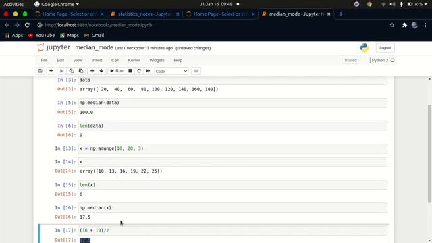Open the Help menu
432x243 pixels.
tap(178, 60)
